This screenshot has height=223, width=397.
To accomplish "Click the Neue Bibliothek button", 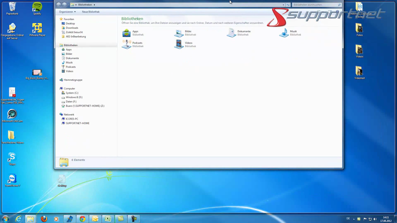I will point(91,12).
